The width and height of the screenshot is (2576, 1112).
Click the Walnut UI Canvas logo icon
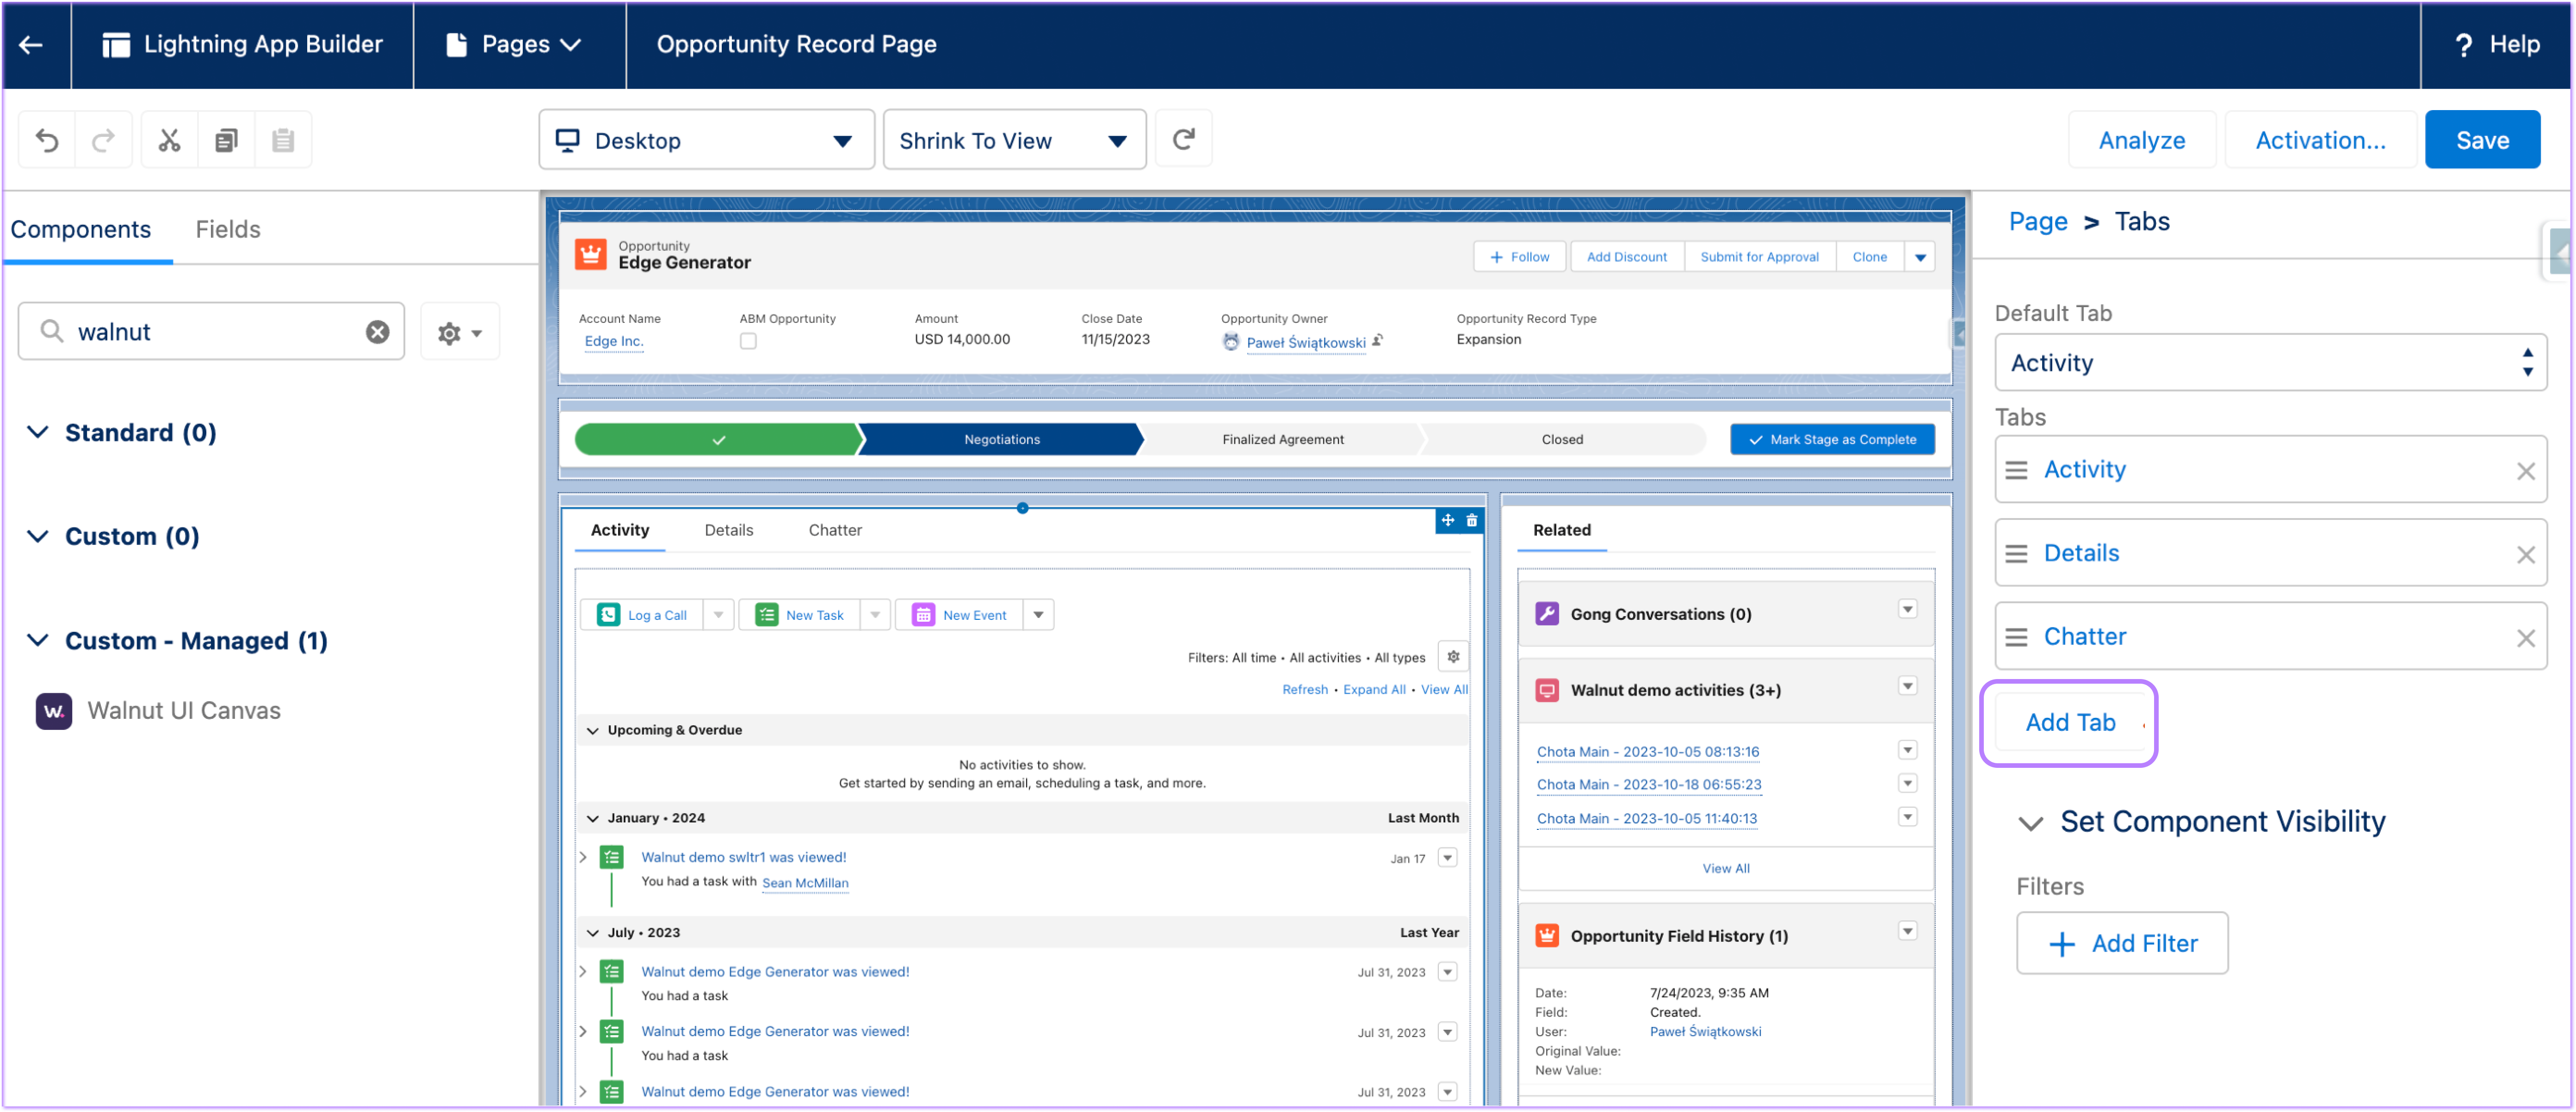[x=54, y=711]
